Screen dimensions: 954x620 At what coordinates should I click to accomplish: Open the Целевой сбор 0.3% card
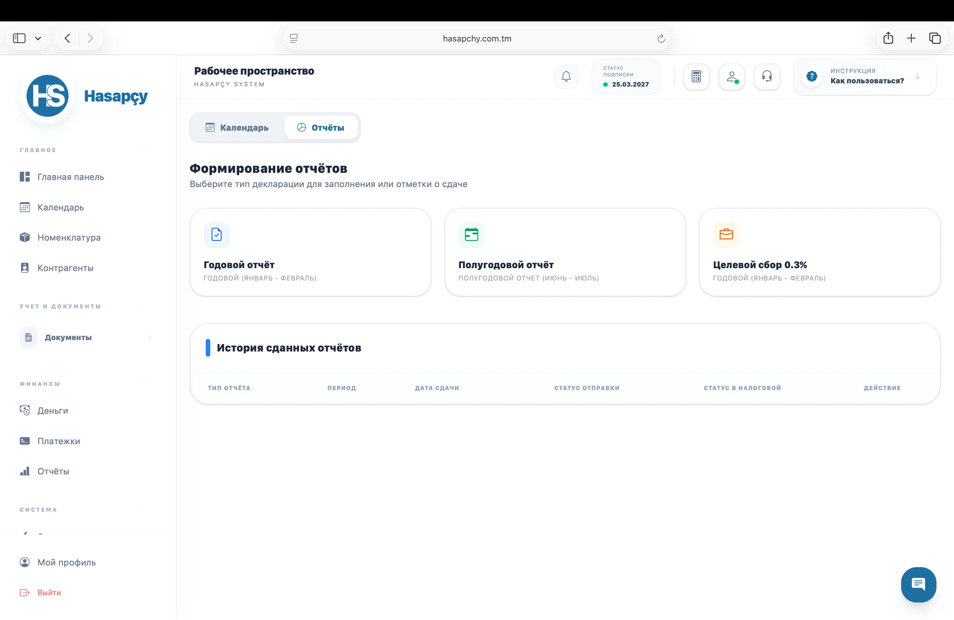[x=819, y=252]
